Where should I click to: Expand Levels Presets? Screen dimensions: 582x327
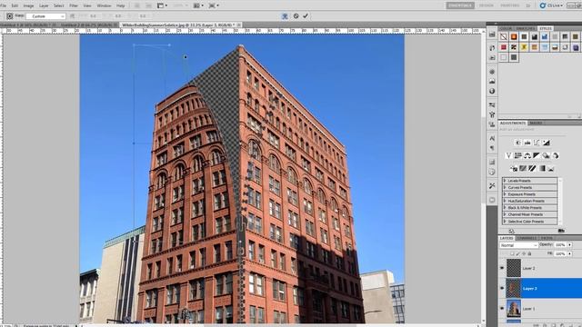[x=505, y=181]
